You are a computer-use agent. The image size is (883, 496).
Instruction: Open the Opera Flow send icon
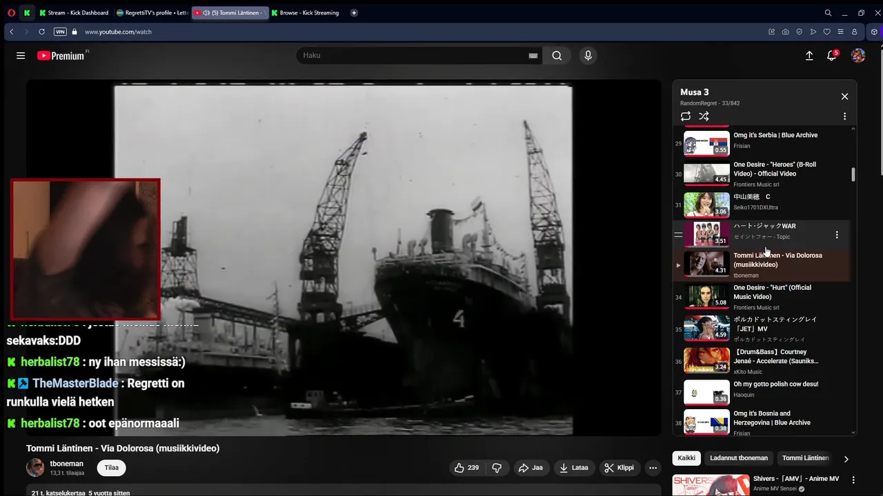coord(813,32)
